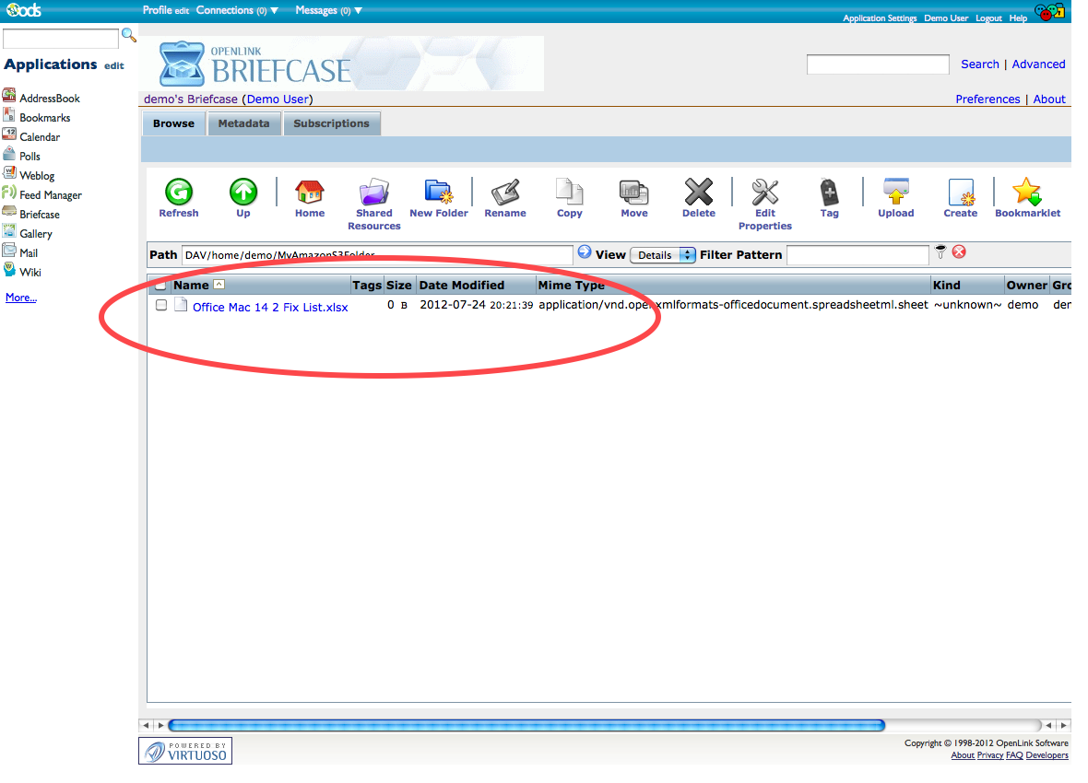
Task: Click the Filter Pattern input field
Action: [857, 255]
